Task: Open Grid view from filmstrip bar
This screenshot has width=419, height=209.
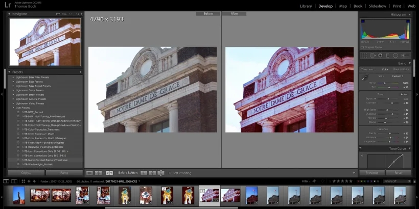Action: 23,181
